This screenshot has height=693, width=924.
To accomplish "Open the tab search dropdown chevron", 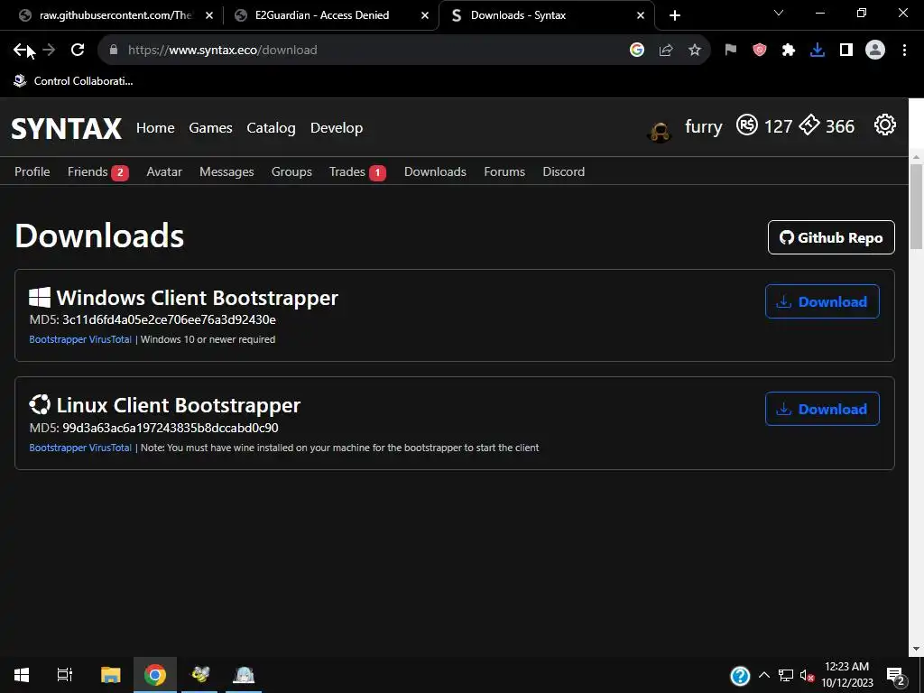I will pyautogui.click(x=779, y=13).
